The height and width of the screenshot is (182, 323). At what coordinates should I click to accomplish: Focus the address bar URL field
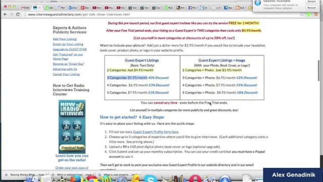(160, 15)
